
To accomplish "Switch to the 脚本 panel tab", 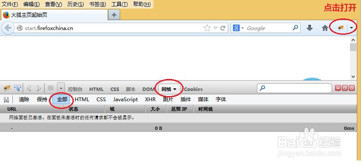I will click(x=131, y=89).
